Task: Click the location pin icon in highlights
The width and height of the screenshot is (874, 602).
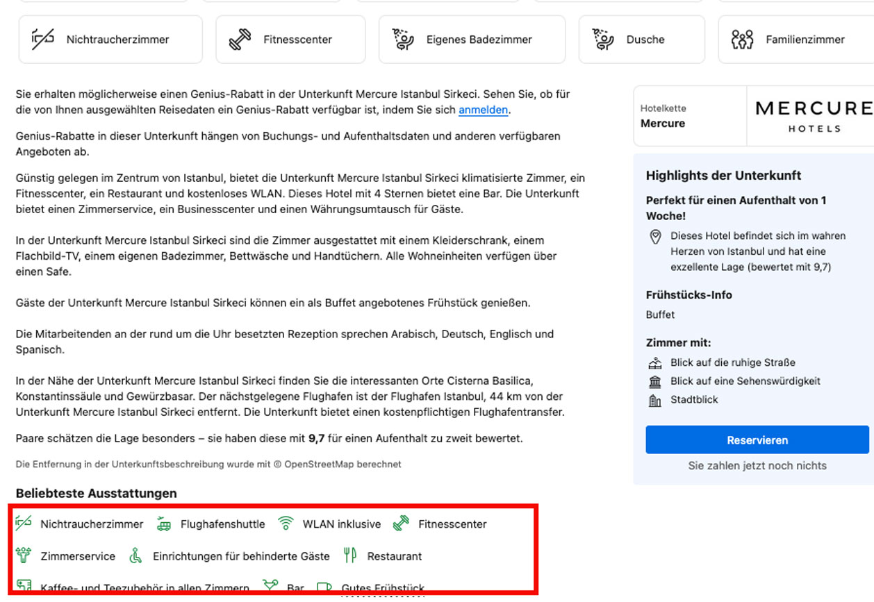Action: coord(654,237)
